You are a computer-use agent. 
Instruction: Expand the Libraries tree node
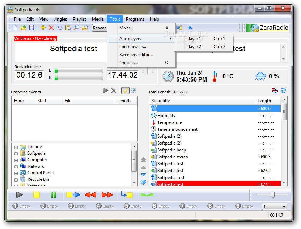(16, 147)
